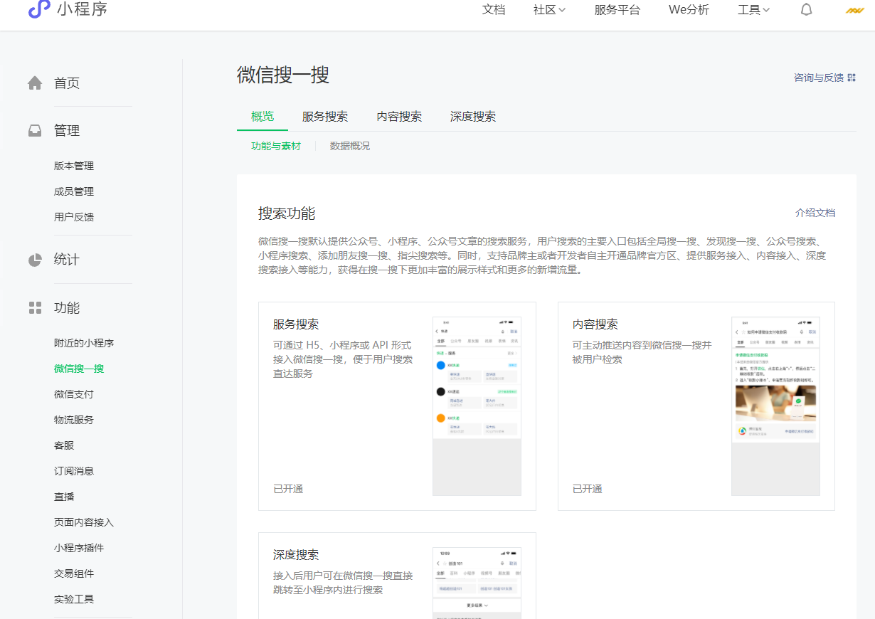Click the 微信搜一搜 page title
The image size is (875, 619).
pos(283,75)
